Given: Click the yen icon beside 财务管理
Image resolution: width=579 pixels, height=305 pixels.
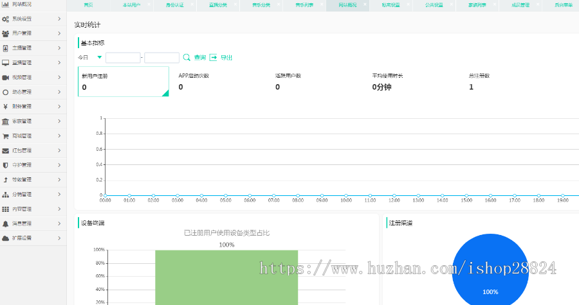Looking at the screenshot, I should click(6, 107).
